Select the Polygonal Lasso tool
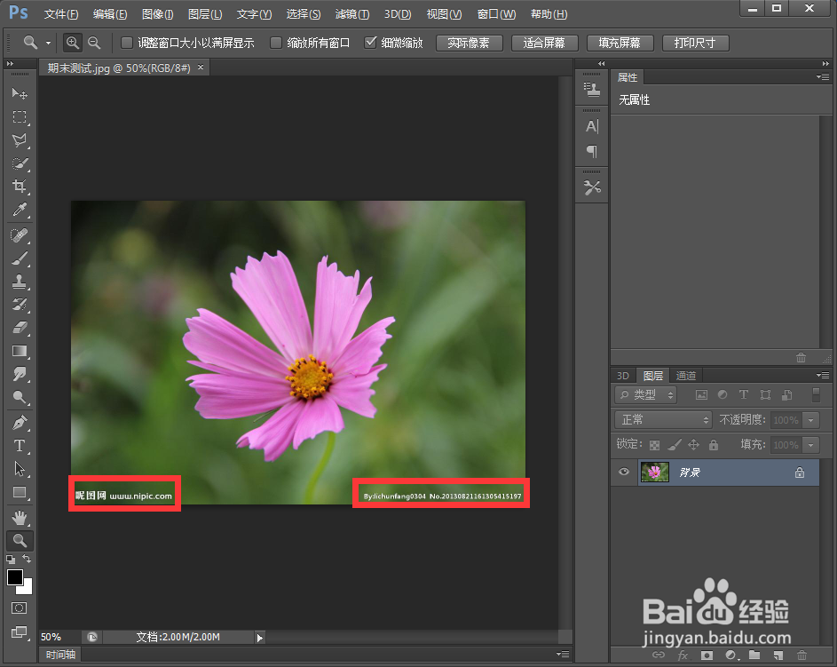The image size is (837, 667). coord(20,140)
